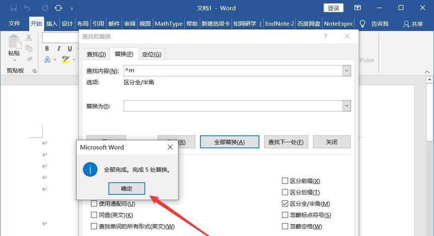Click the ribbon display options icon

tap(357, 8)
